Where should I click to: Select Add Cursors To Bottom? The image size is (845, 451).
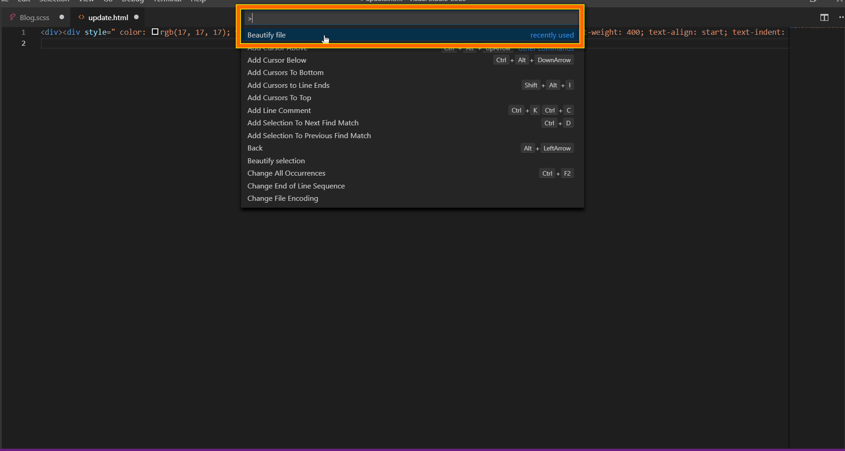(412, 73)
